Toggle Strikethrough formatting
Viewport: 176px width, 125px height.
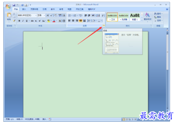[32, 21]
